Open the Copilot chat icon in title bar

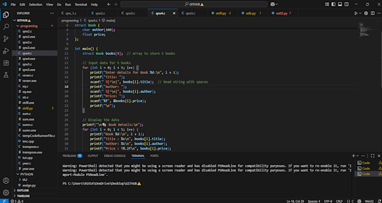coord(272,4)
